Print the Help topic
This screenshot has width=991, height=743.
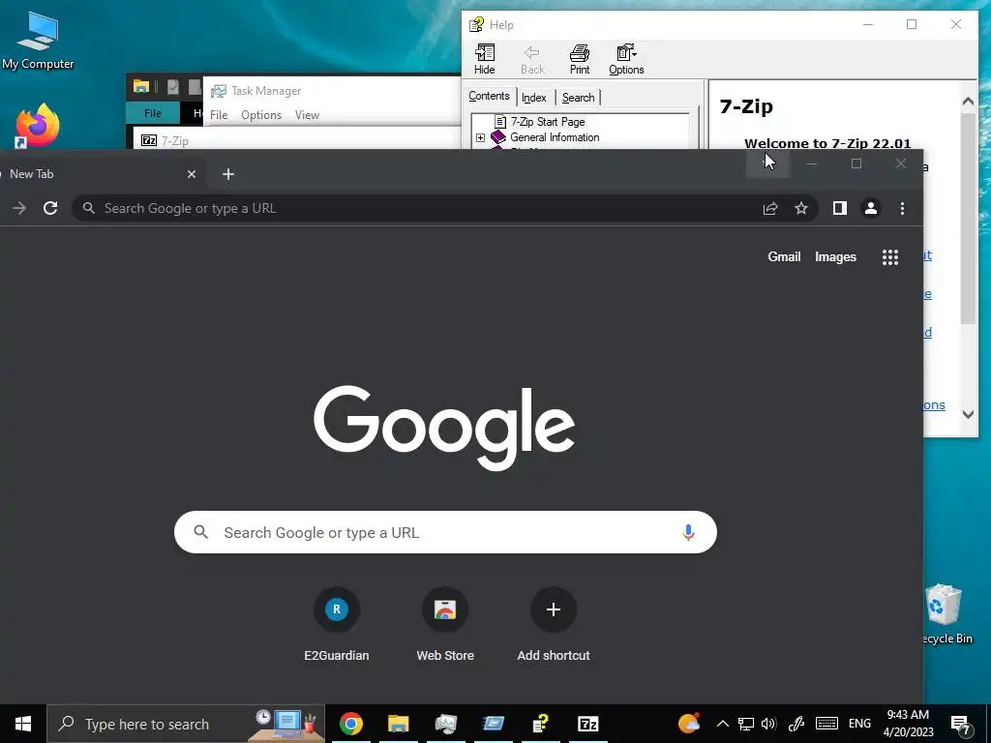click(580, 59)
